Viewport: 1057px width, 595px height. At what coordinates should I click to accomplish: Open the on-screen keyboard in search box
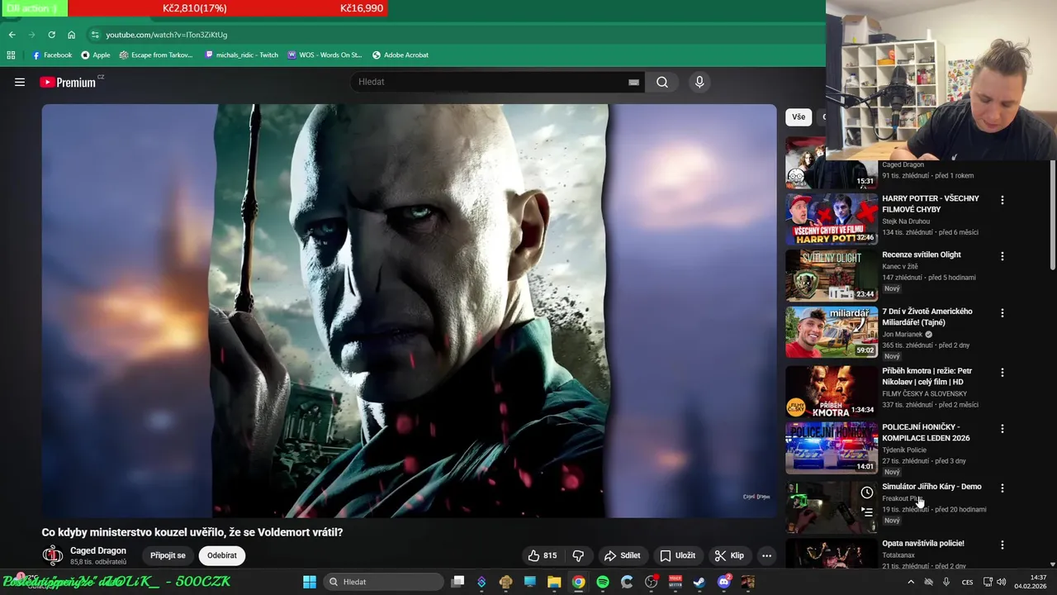pyautogui.click(x=633, y=82)
